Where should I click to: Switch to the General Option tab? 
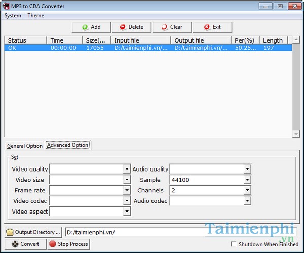click(x=25, y=146)
